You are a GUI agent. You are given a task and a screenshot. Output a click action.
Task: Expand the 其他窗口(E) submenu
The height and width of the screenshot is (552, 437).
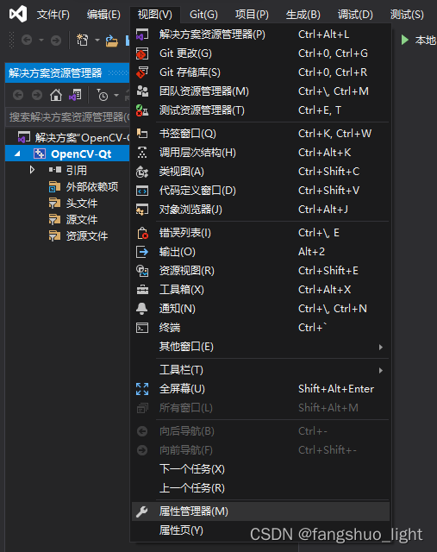[260, 347]
